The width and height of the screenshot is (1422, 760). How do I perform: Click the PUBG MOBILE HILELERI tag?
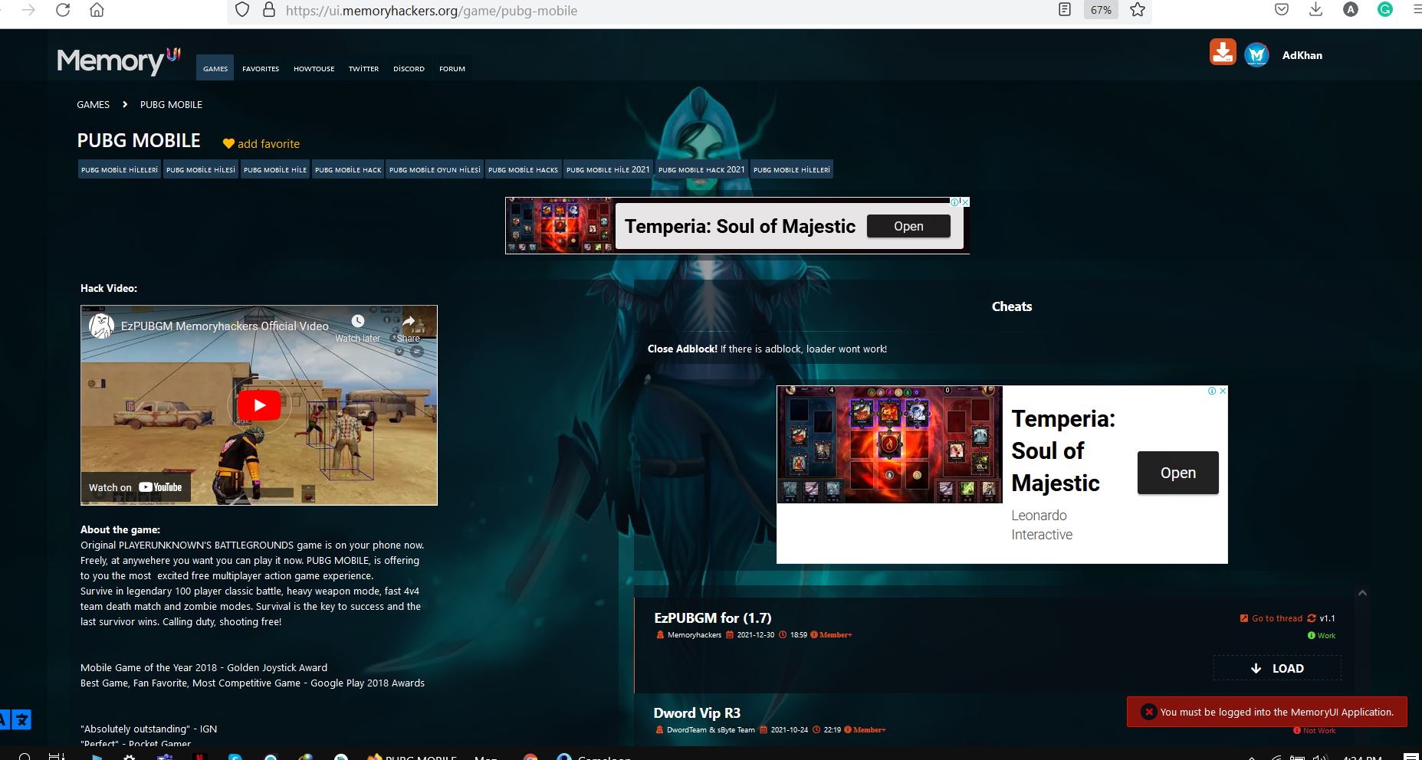click(120, 169)
